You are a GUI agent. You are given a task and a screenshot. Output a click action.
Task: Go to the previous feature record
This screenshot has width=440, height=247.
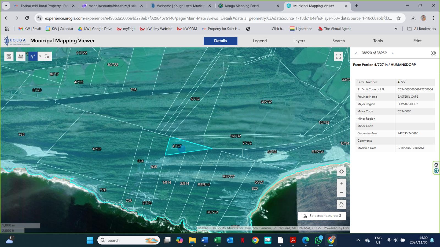pyautogui.click(x=356, y=53)
